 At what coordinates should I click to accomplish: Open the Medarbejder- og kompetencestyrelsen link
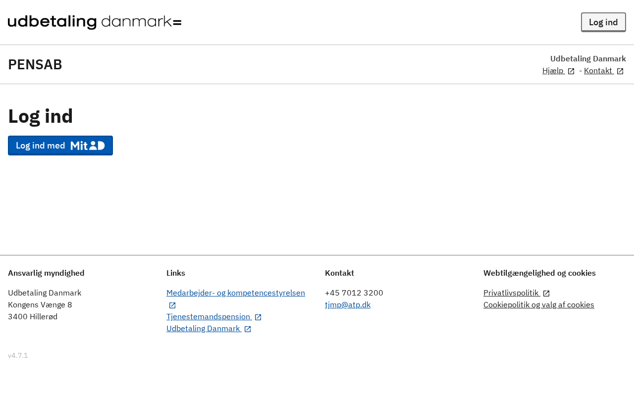(236, 293)
